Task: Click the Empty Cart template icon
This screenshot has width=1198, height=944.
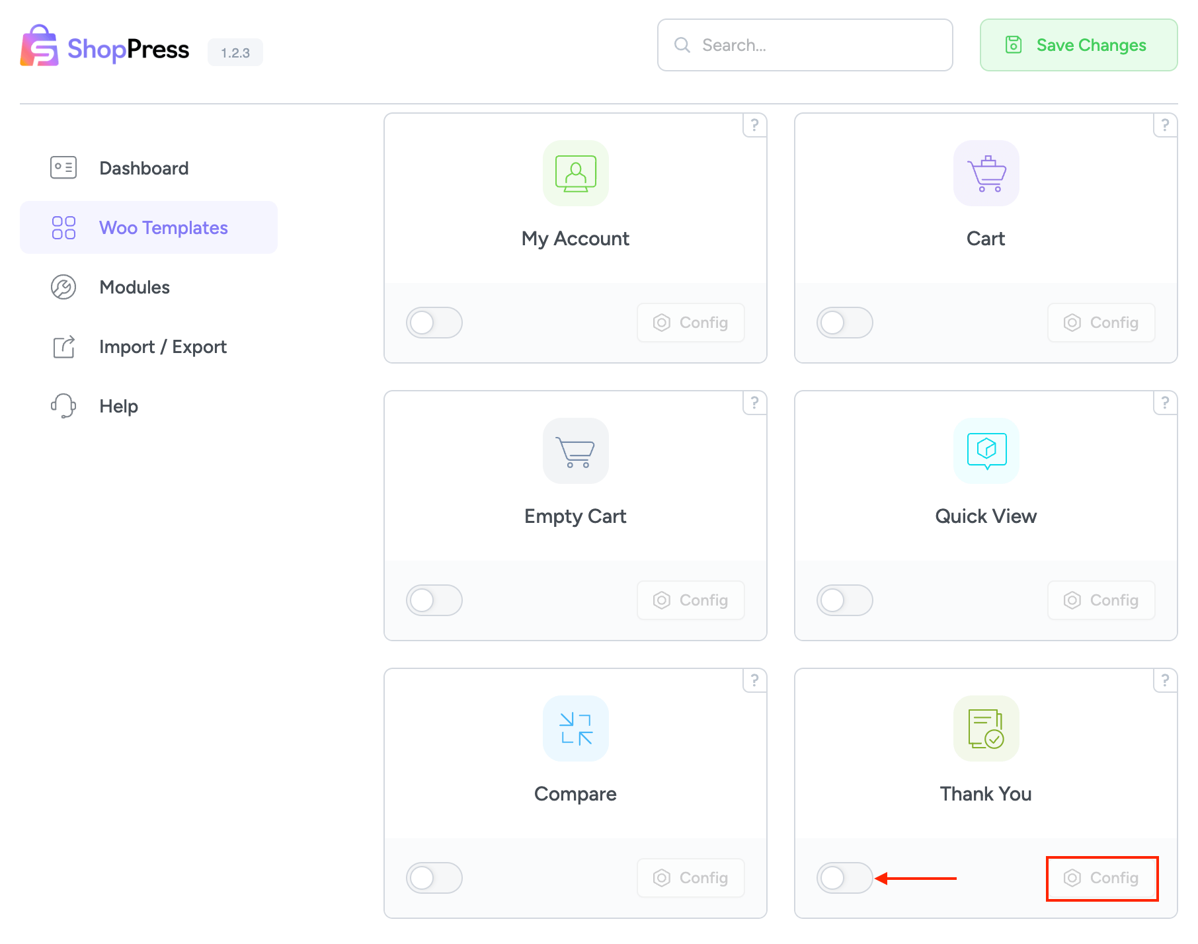Action: [575, 451]
